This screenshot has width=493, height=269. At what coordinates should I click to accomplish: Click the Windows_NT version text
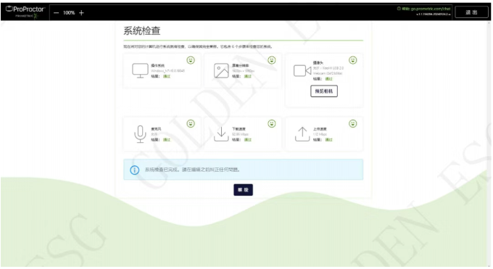click(168, 71)
